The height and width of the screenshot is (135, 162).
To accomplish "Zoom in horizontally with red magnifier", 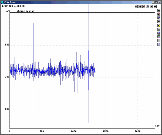I will 144,6.
